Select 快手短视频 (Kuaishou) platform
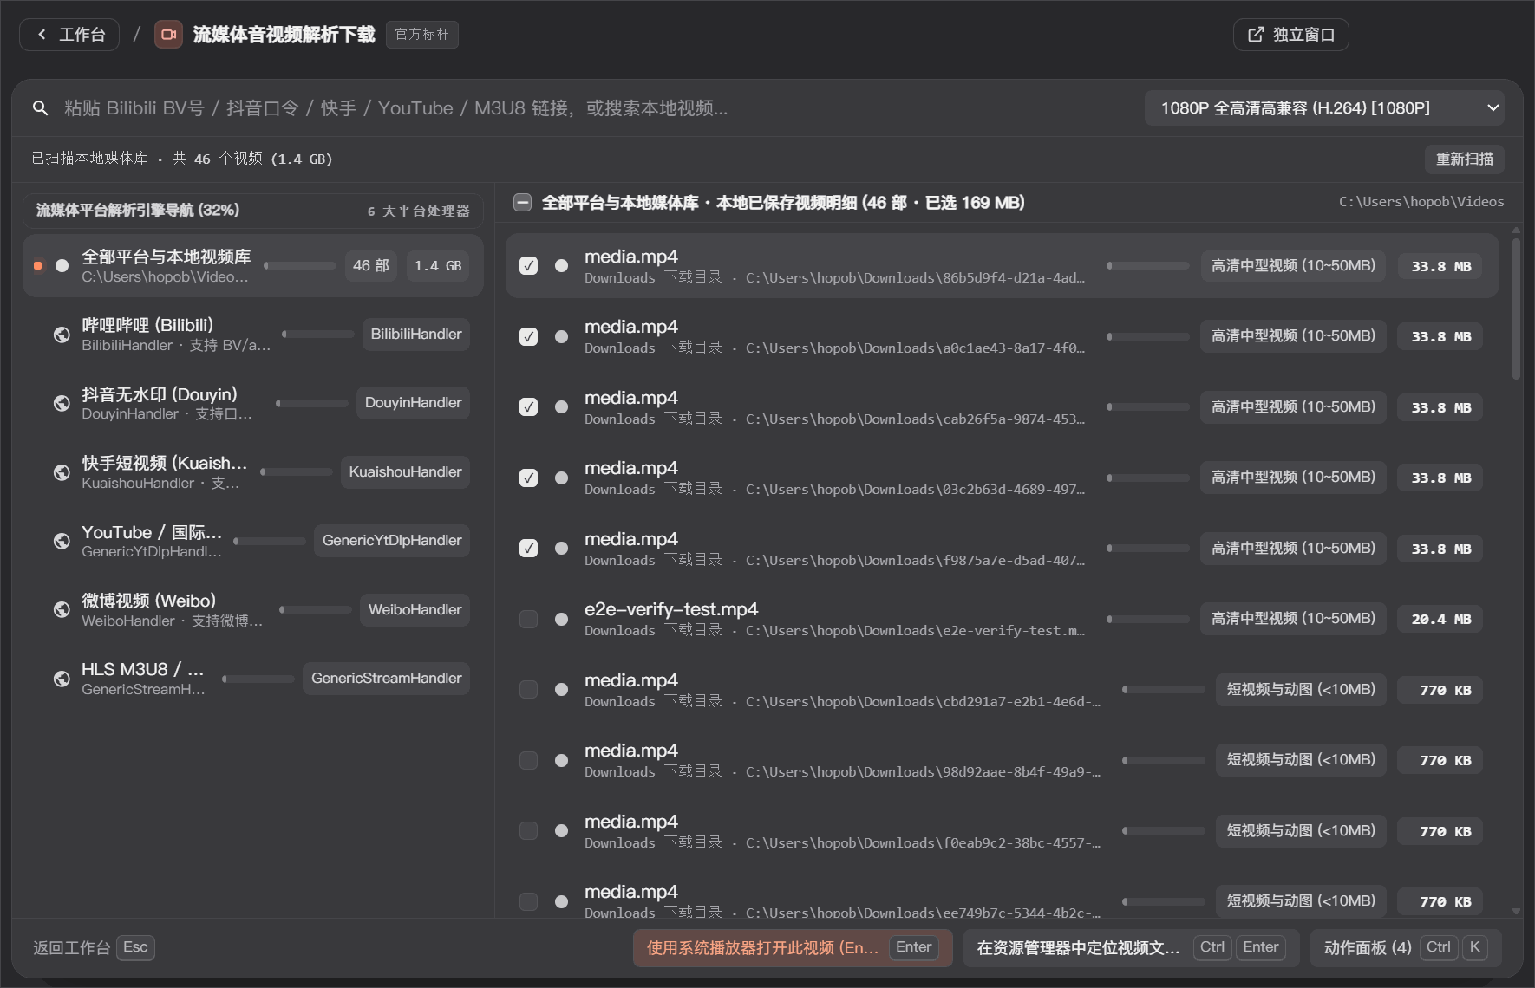 pos(252,472)
